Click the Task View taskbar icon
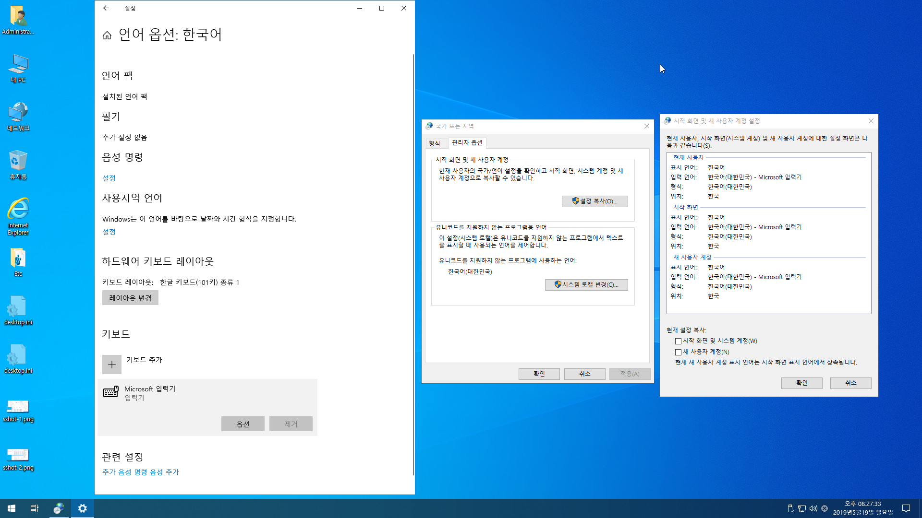Screen dimensions: 922x518 pos(35,508)
